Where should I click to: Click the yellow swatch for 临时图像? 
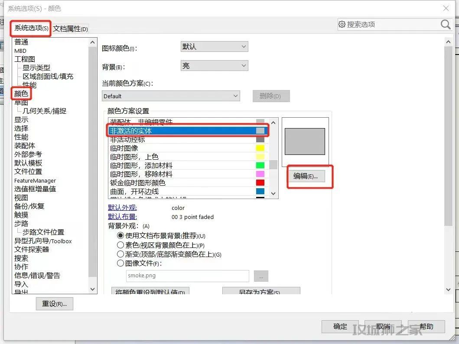click(260, 148)
